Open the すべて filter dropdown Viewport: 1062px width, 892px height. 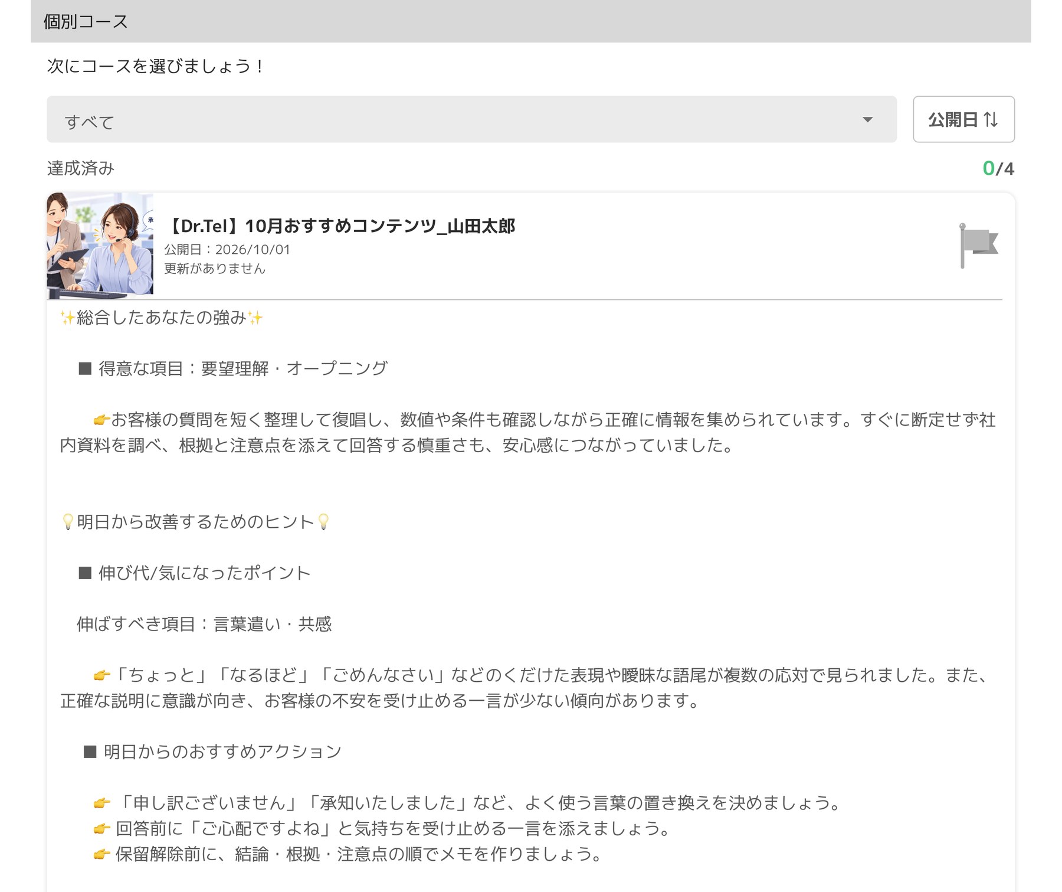coord(471,119)
